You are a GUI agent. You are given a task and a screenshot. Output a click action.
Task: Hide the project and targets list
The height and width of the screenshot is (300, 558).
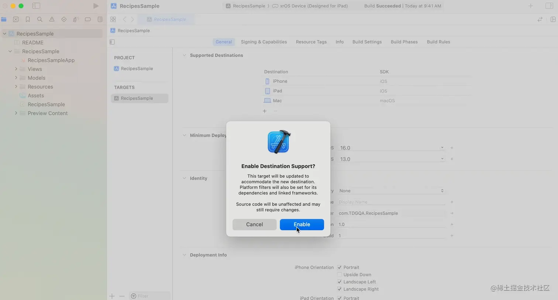[112, 42]
